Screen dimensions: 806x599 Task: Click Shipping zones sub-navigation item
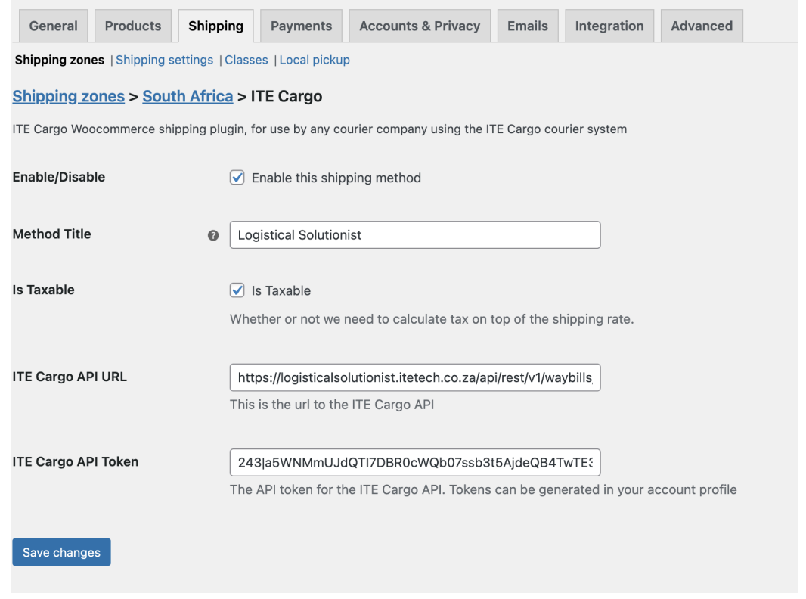60,60
